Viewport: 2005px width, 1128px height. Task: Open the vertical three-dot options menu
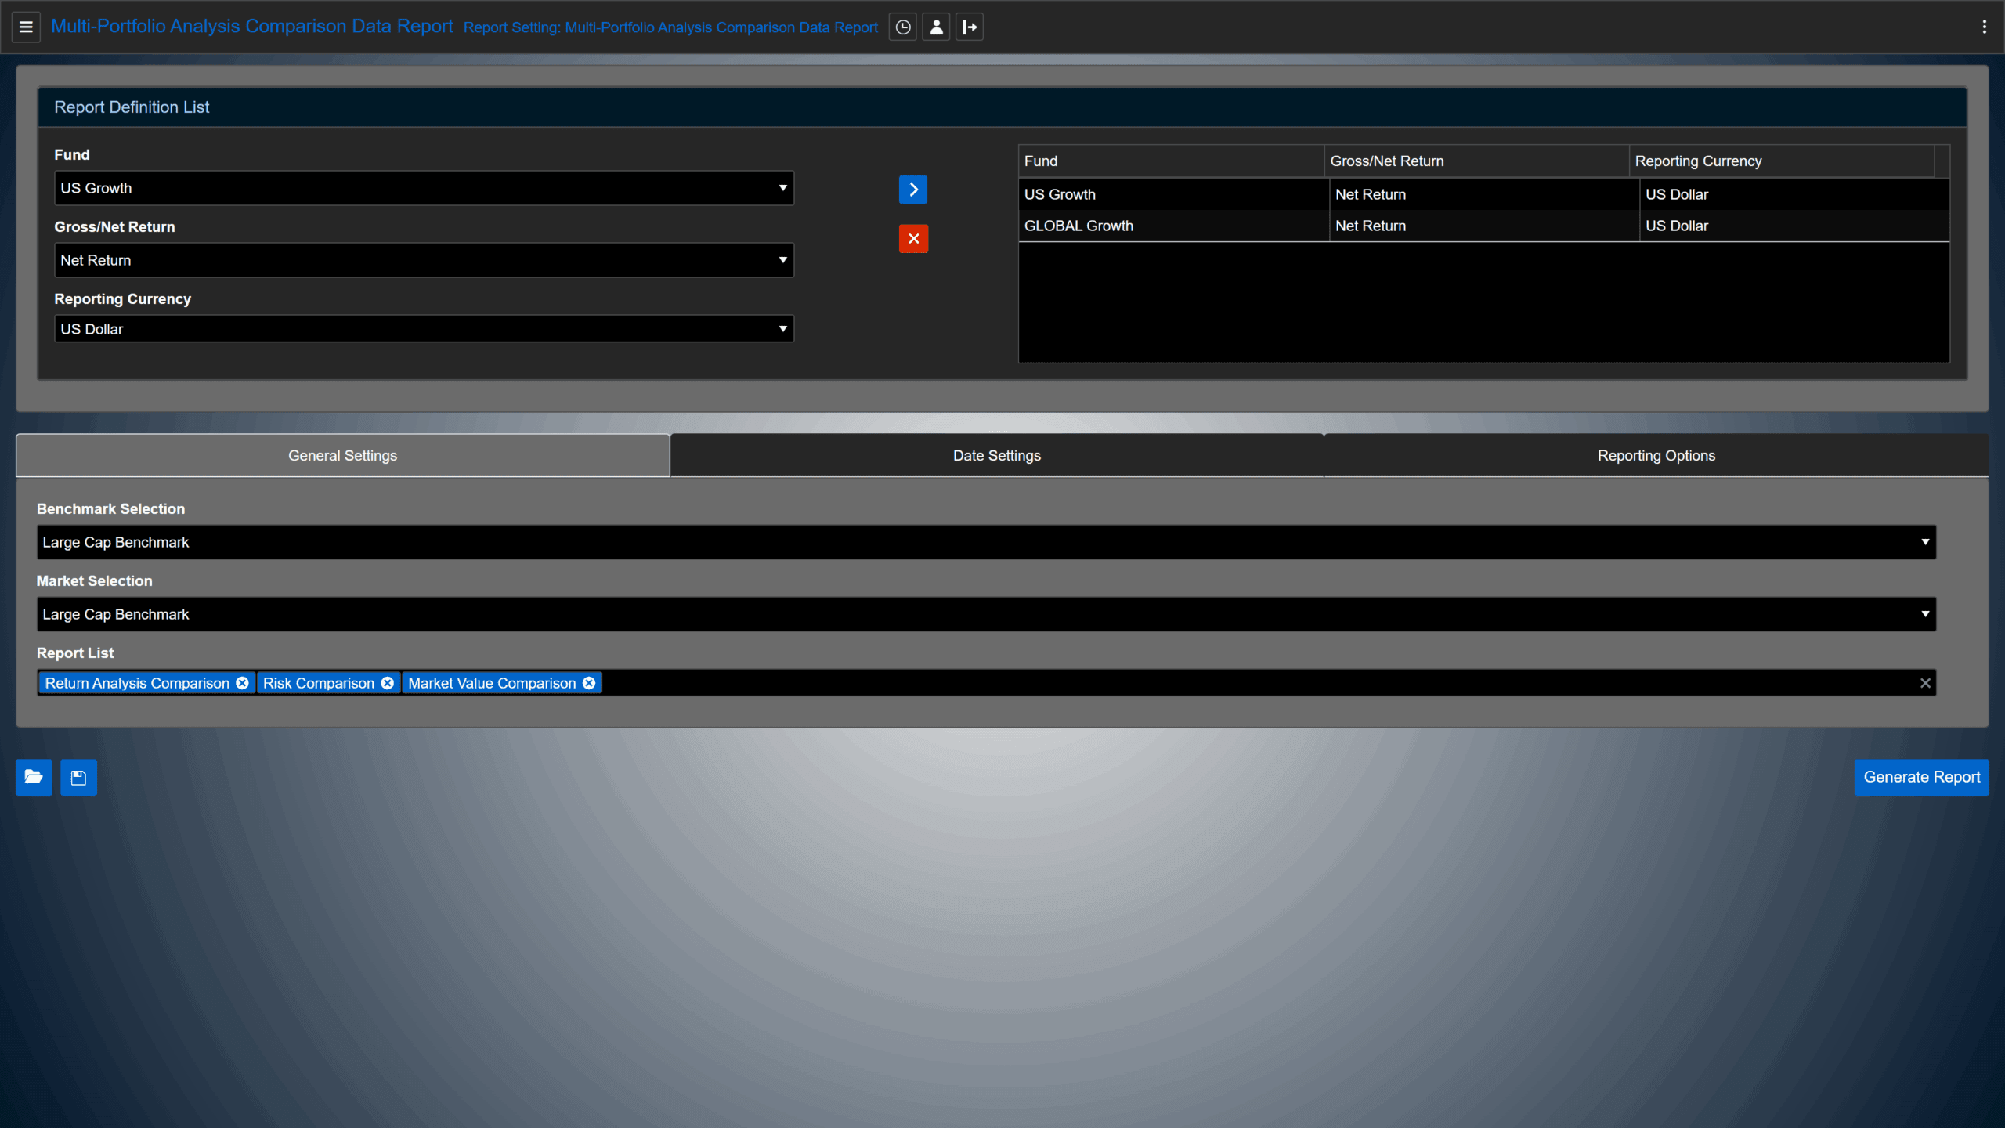pyautogui.click(x=1984, y=27)
